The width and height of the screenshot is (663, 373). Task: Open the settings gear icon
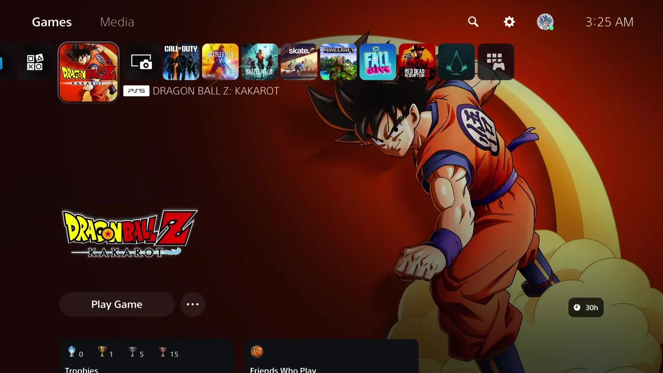[x=509, y=22]
